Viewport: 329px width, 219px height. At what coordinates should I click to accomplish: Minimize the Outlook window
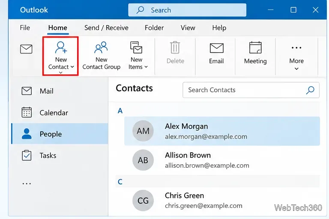pos(271,10)
